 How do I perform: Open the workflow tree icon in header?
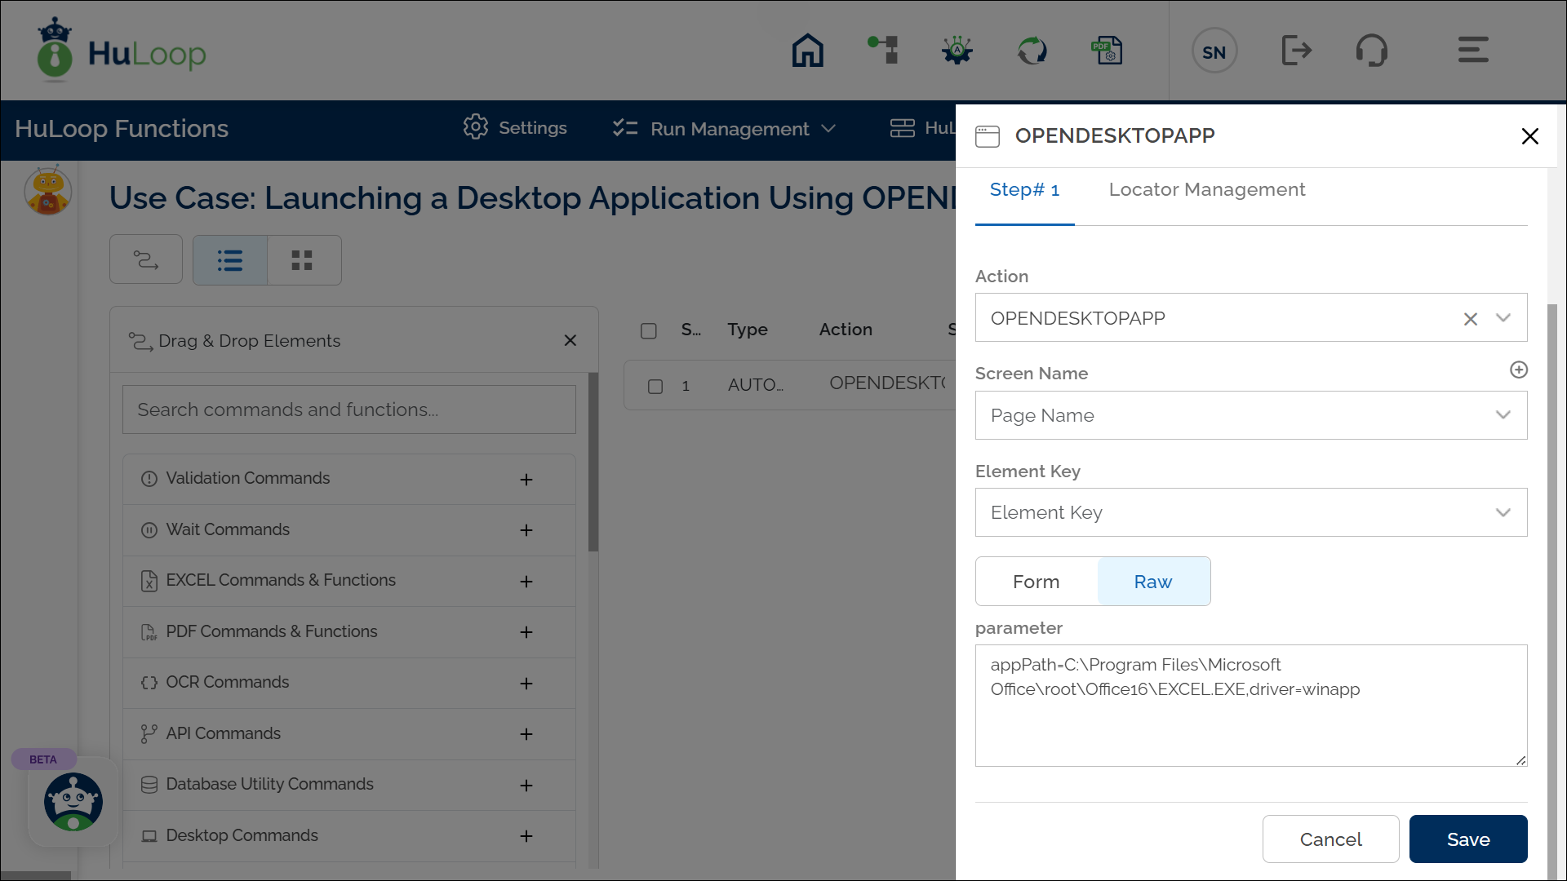883,51
